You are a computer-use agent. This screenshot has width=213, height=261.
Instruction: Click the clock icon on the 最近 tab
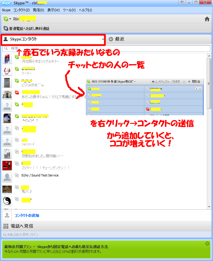(x=111, y=39)
